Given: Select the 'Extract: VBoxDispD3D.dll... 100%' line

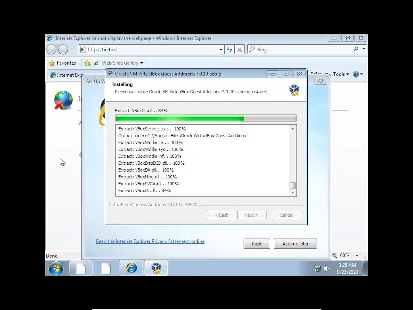Looking at the screenshot, I should [152, 163].
